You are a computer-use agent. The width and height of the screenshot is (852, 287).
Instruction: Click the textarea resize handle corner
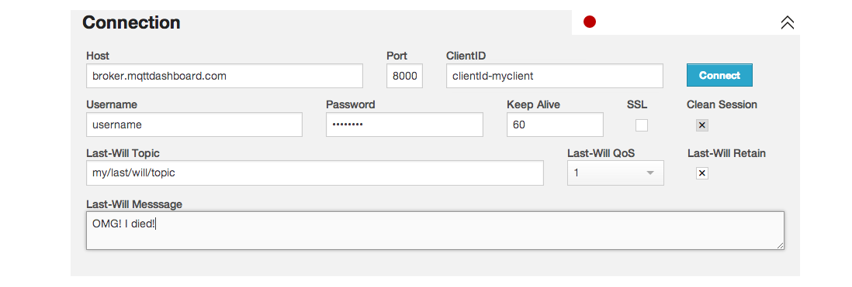[780, 245]
